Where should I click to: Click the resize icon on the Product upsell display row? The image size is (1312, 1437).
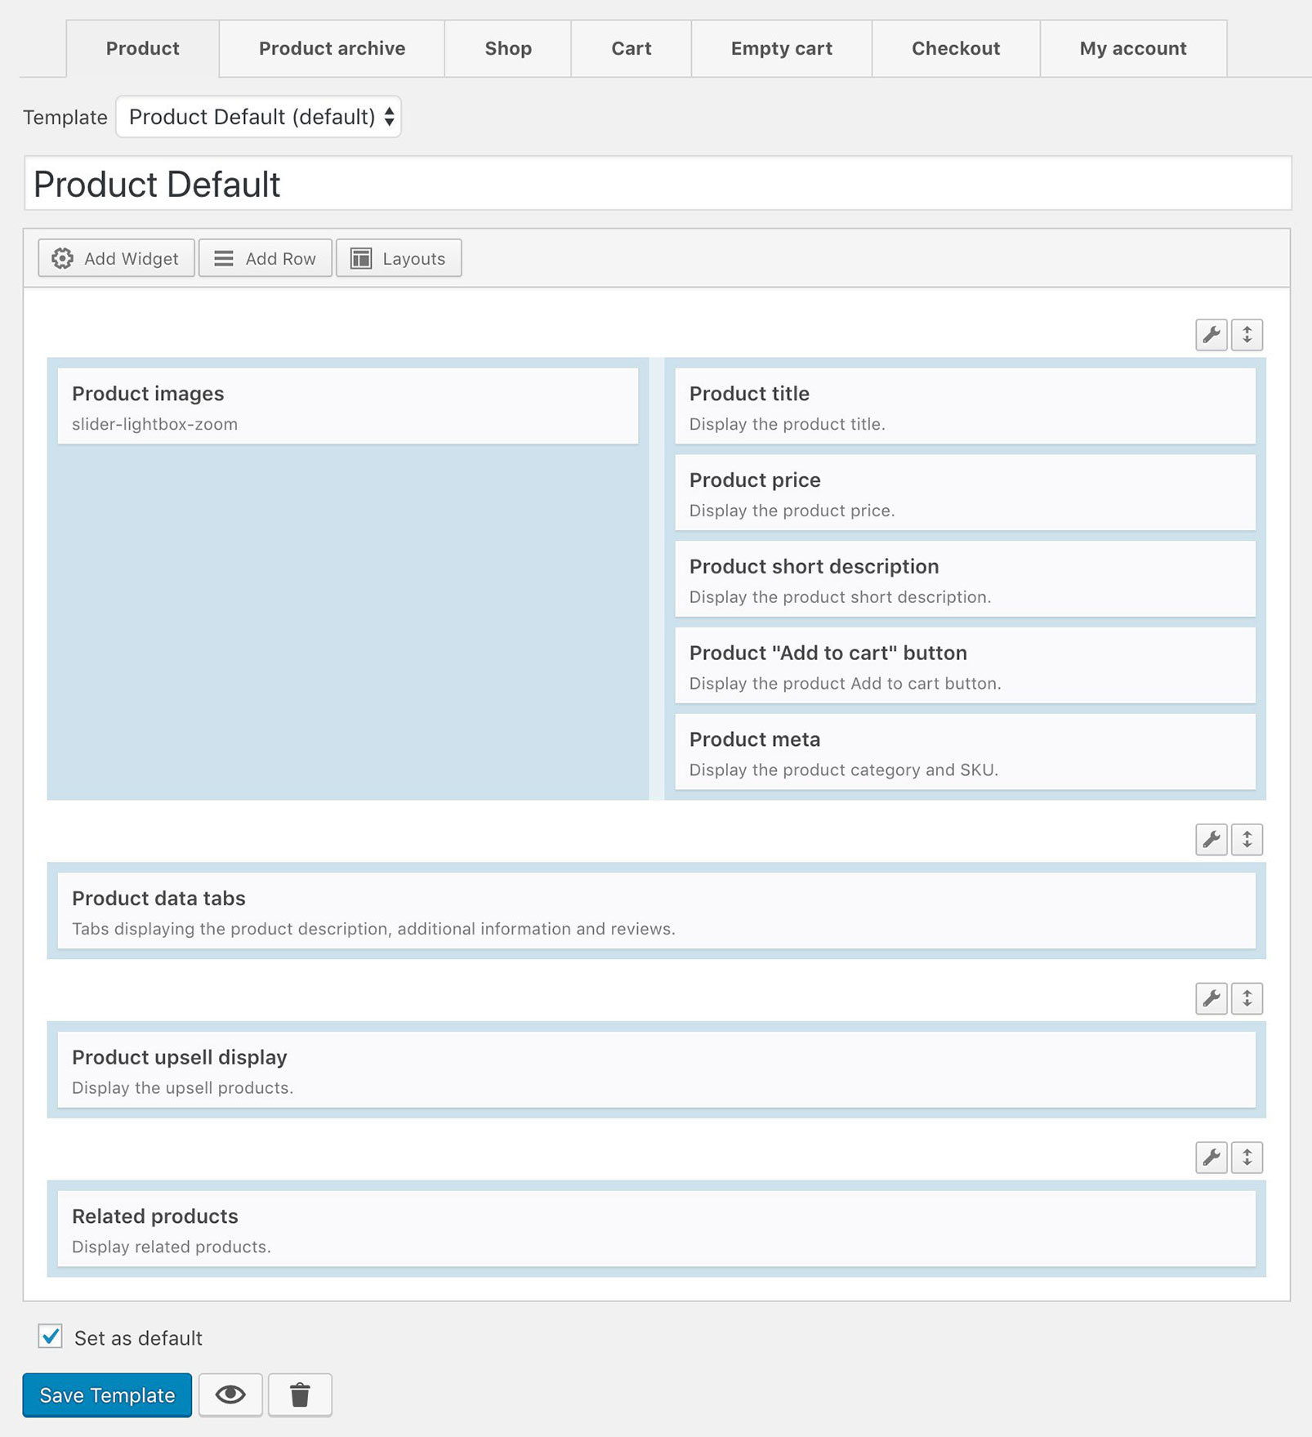(x=1247, y=997)
